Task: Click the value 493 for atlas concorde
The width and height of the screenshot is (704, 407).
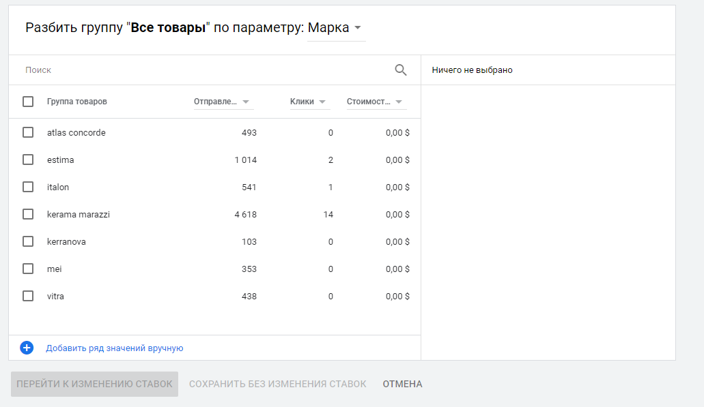Action: click(x=249, y=133)
